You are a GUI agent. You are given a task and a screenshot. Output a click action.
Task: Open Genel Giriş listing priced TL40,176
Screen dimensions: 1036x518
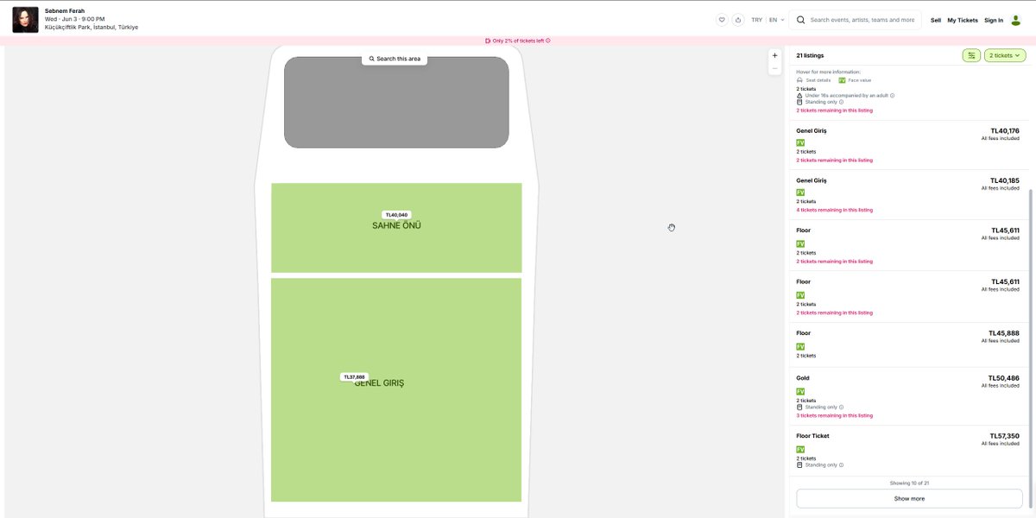[x=907, y=145]
